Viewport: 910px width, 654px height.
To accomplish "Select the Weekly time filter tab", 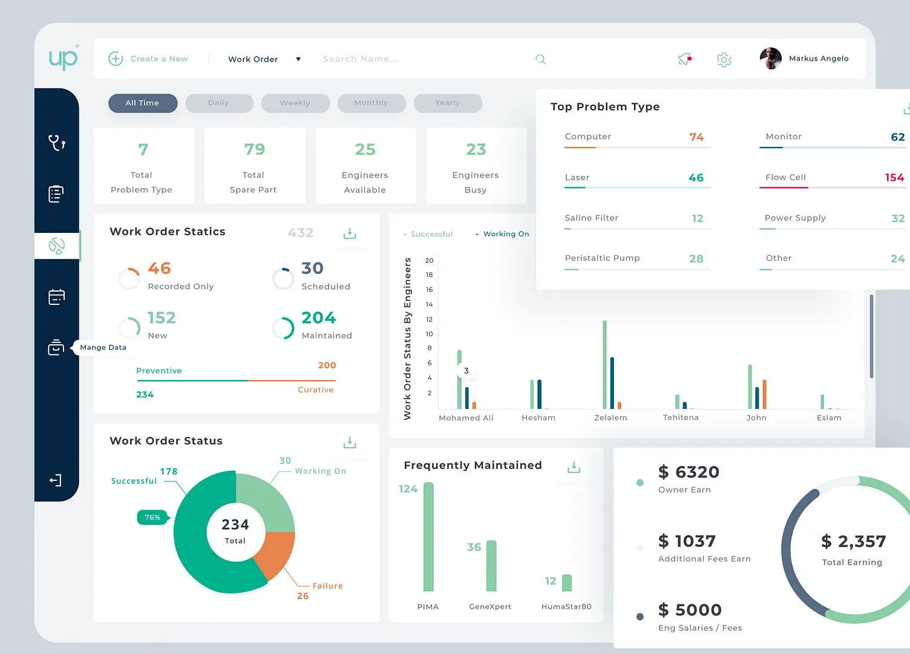I will pos(295,103).
